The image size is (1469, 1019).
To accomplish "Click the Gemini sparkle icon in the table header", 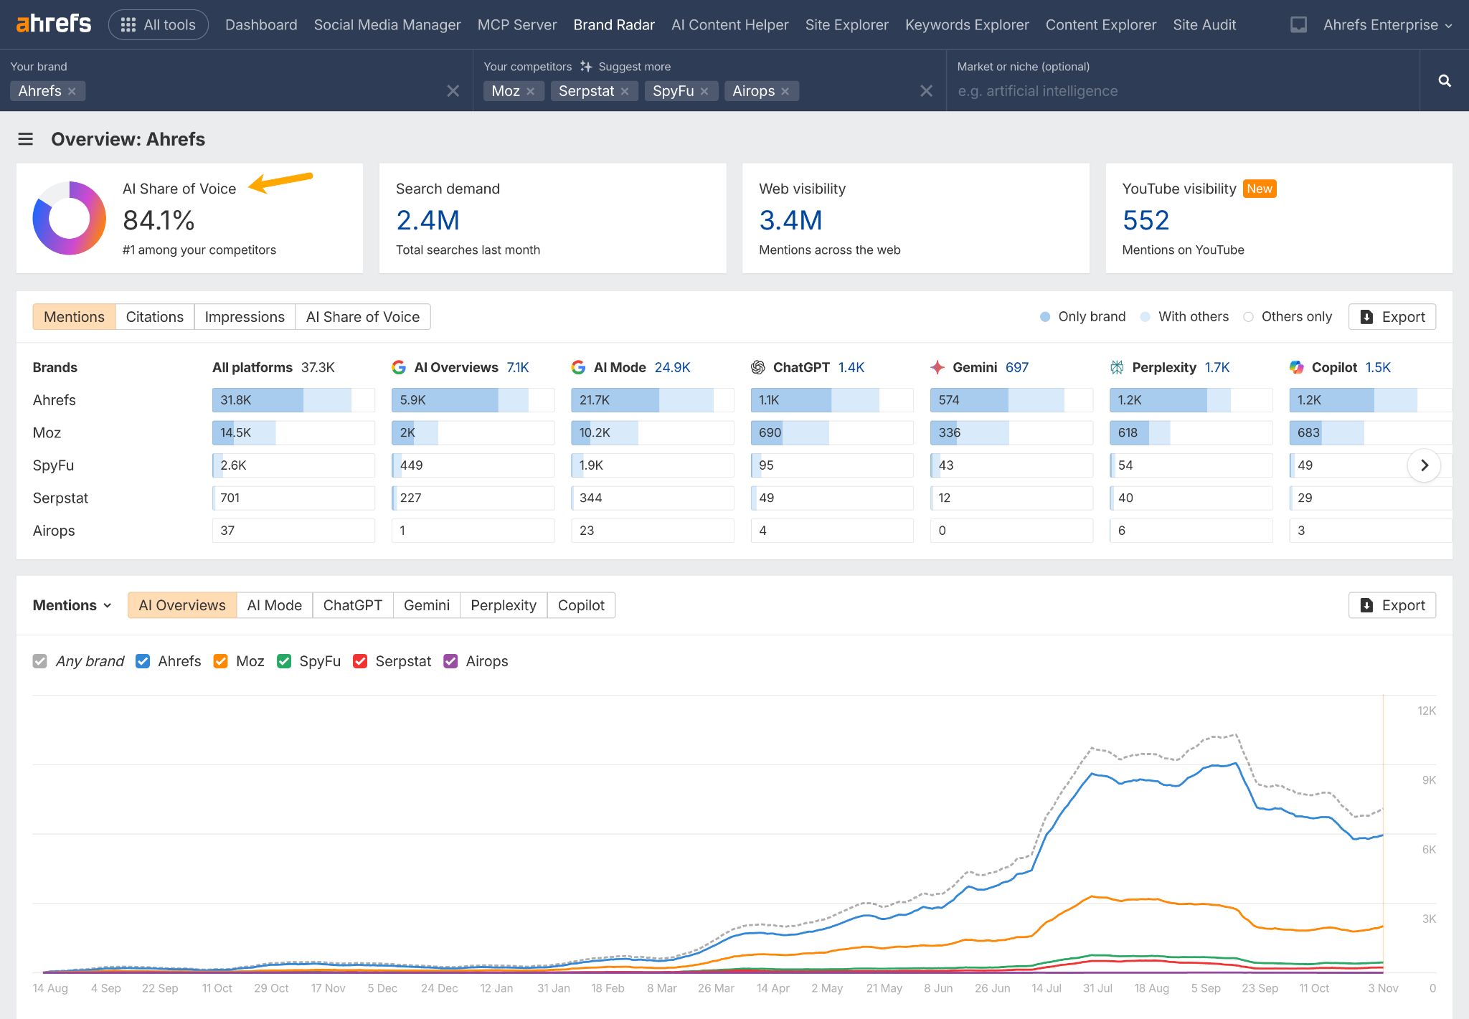I will click(x=937, y=366).
